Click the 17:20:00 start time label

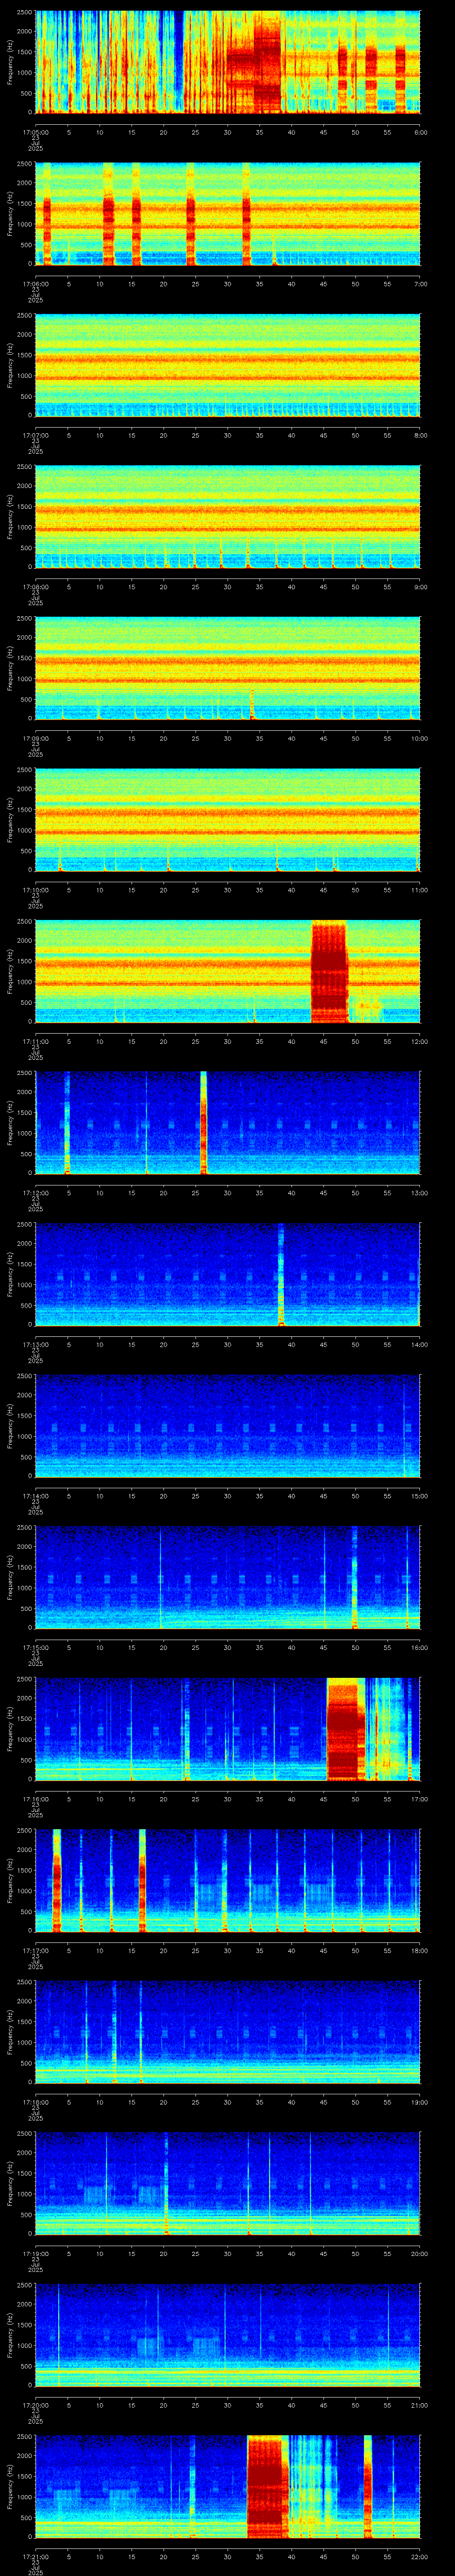pyautogui.click(x=35, y=2405)
